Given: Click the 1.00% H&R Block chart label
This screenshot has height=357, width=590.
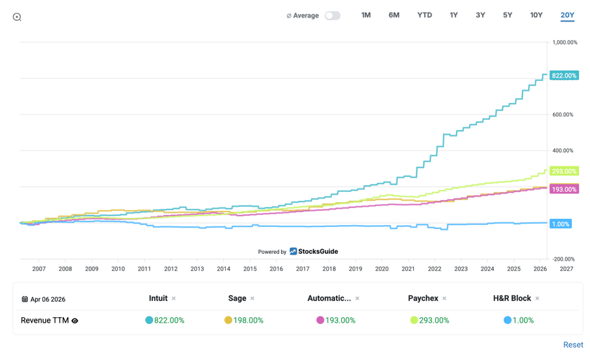Looking at the screenshot, I should click(x=560, y=224).
